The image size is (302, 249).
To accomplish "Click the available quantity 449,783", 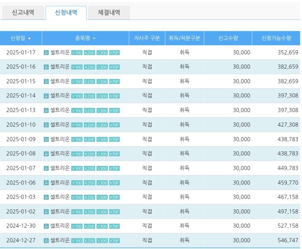I will 288,168.
